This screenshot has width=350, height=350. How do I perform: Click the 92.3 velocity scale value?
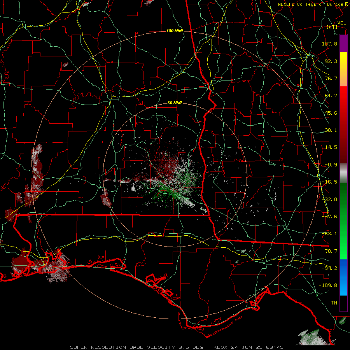tap(331, 61)
